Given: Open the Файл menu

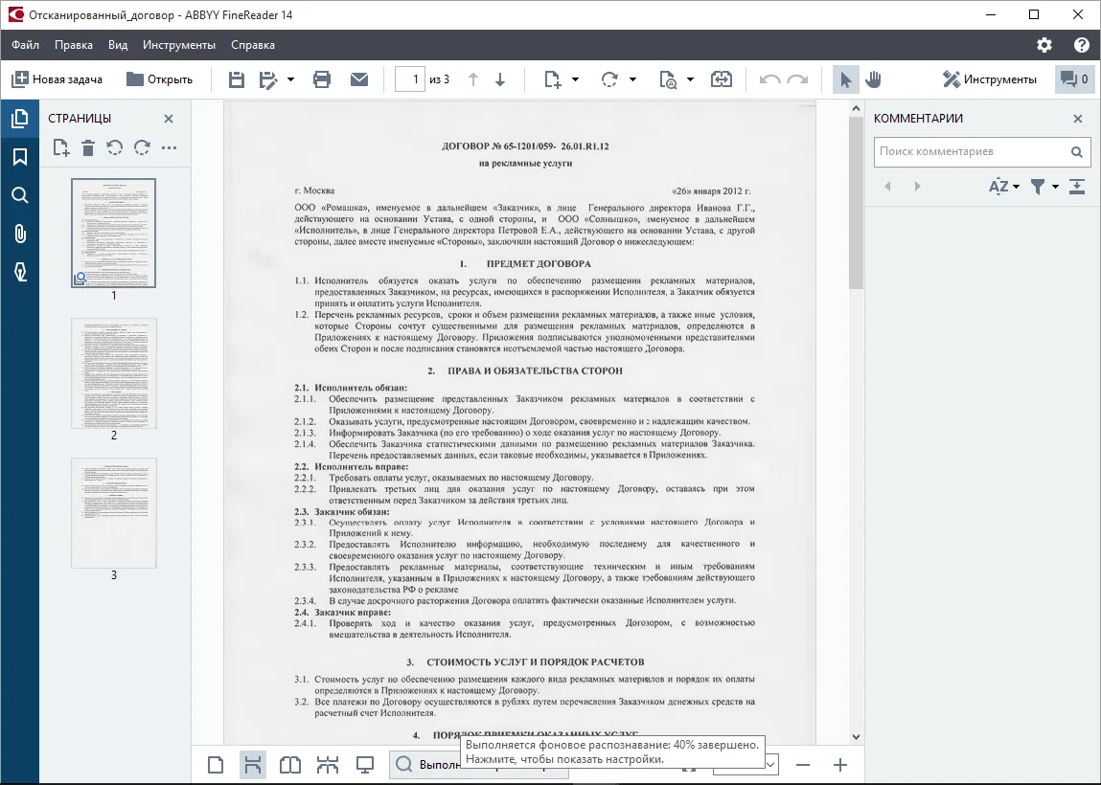Looking at the screenshot, I should coord(25,45).
